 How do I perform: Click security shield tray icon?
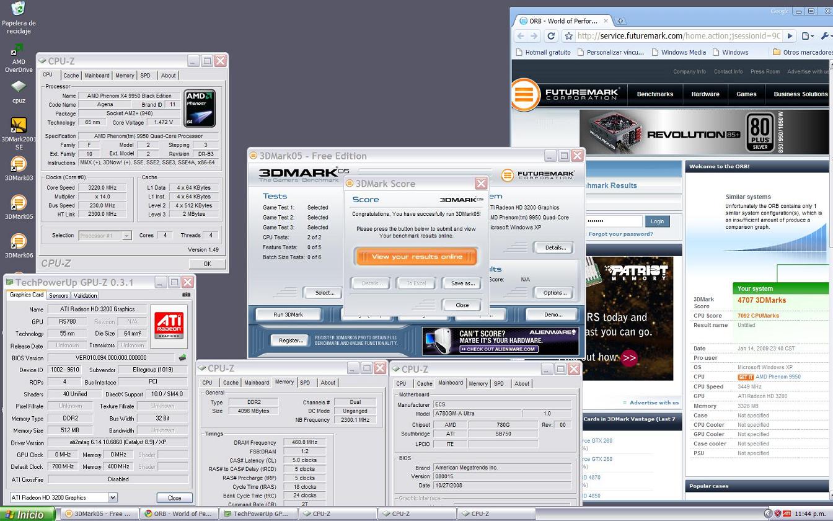pyautogui.click(x=778, y=514)
